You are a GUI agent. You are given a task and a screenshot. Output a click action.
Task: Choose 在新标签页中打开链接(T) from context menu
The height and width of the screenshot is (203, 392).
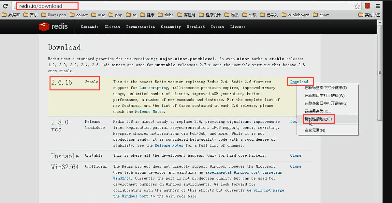pyautogui.click(x=327, y=88)
